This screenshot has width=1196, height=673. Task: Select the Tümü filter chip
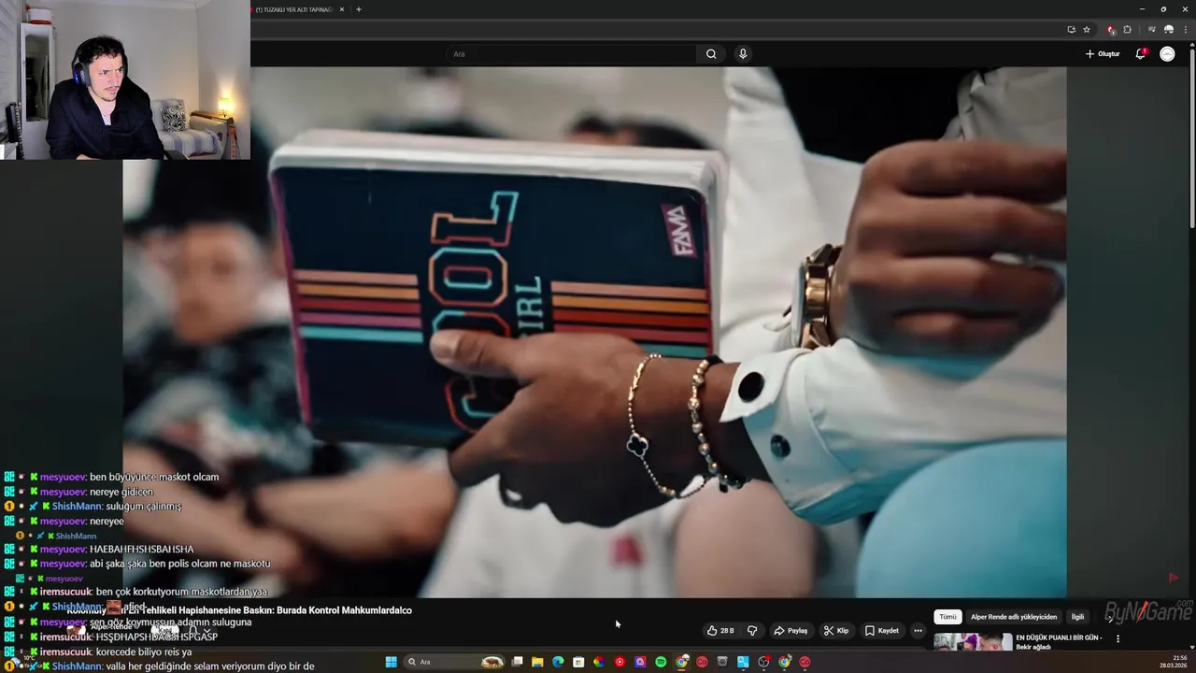click(x=947, y=617)
